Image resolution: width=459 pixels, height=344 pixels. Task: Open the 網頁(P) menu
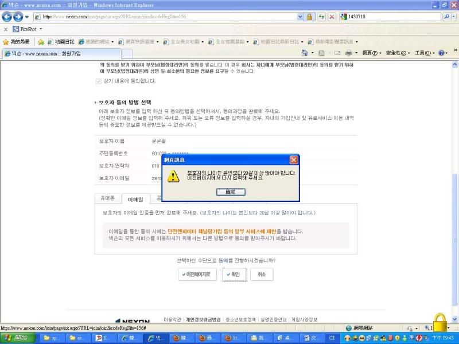pos(371,53)
